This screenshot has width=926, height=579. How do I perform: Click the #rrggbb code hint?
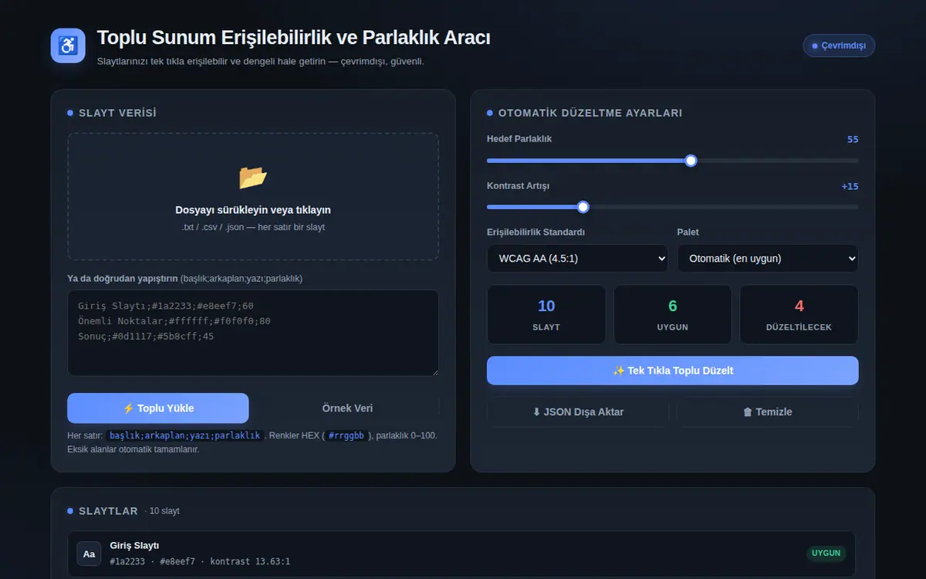(346, 435)
